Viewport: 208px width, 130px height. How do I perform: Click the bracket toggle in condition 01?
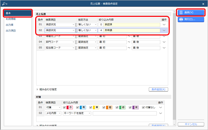[76, 25]
